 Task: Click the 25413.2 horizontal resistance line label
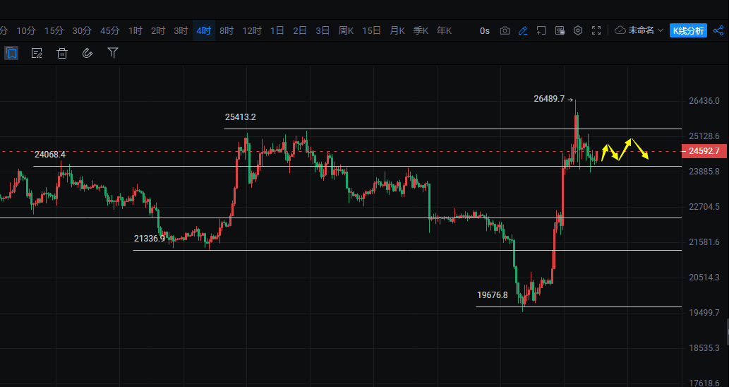coord(240,117)
